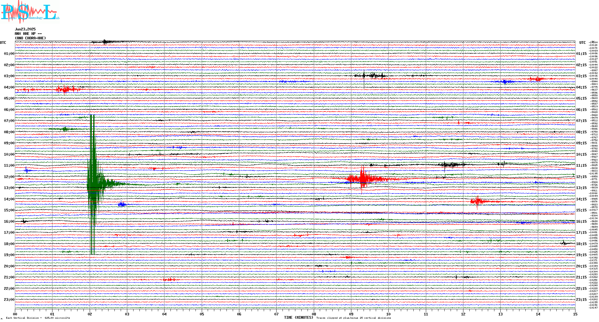
Task: Click minute tick label 15 on time axis
Action: pyautogui.click(x=575, y=314)
